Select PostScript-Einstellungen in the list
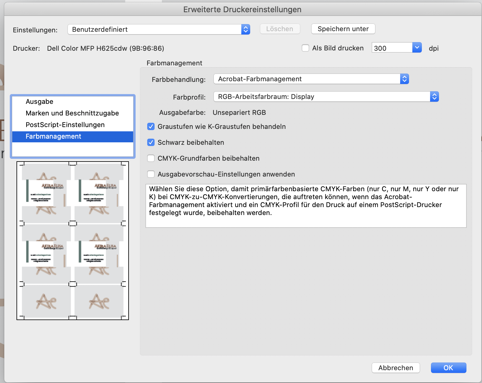The image size is (482, 383). tap(65, 125)
